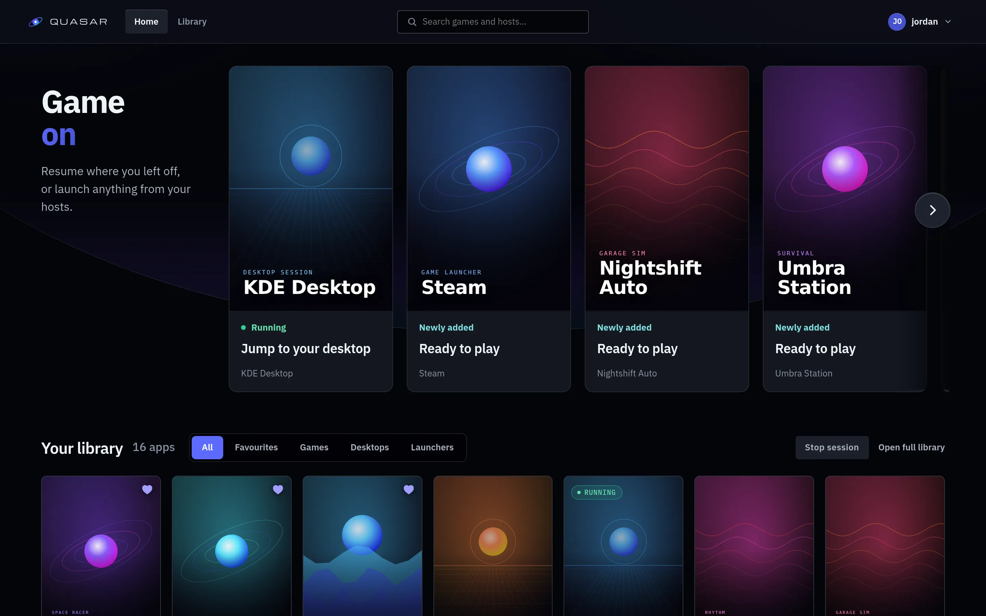The height and width of the screenshot is (616, 986).
Task: Click the magnifier icon in the search bar
Action: coord(412,22)
